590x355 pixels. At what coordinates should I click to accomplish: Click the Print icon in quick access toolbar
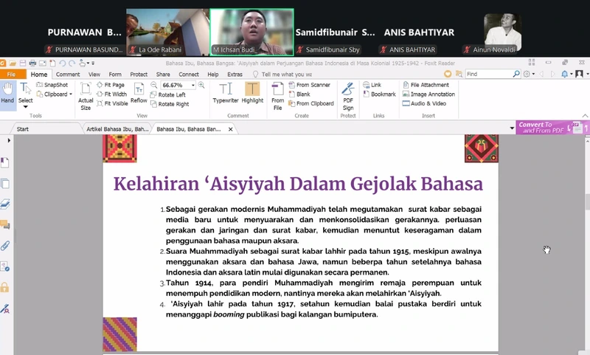(32, 63)
